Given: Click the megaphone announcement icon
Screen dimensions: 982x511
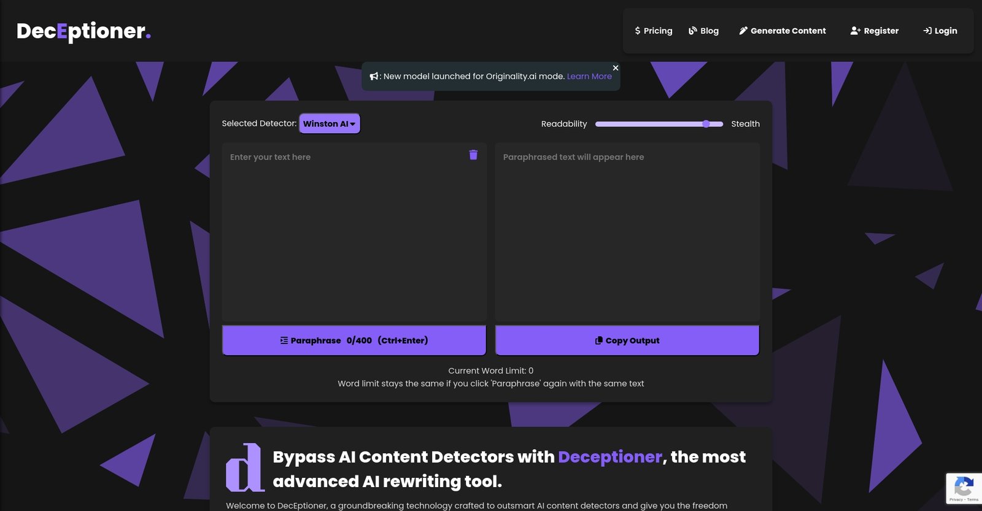Looking at the screenshot, I should click(x=374, y=76).
